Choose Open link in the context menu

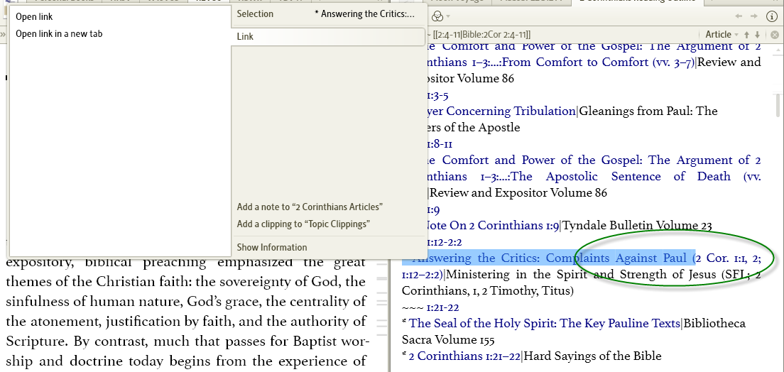point(34,16)
